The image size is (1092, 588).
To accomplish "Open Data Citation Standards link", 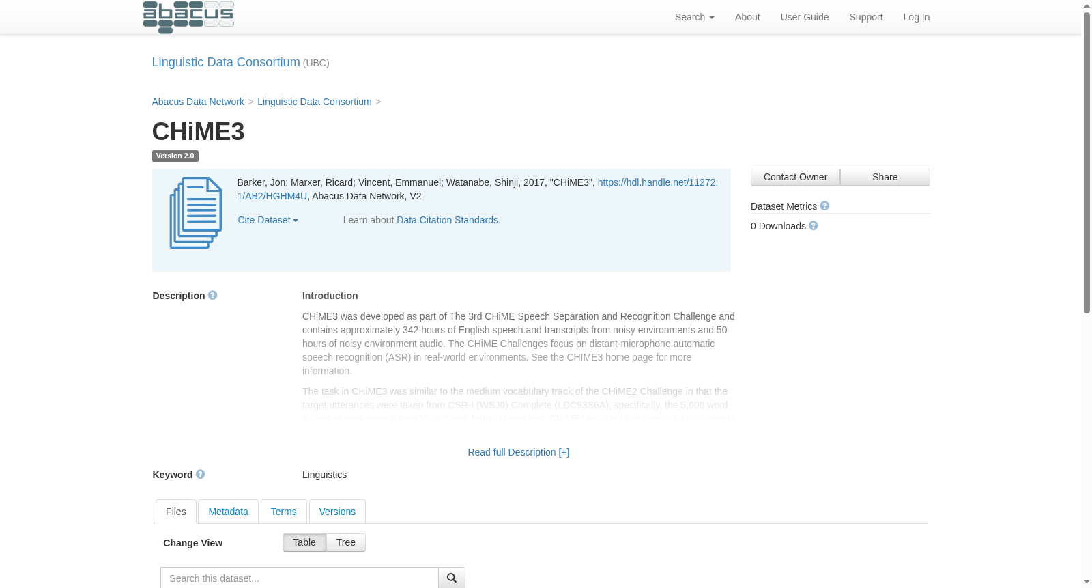I will [448, 220].
